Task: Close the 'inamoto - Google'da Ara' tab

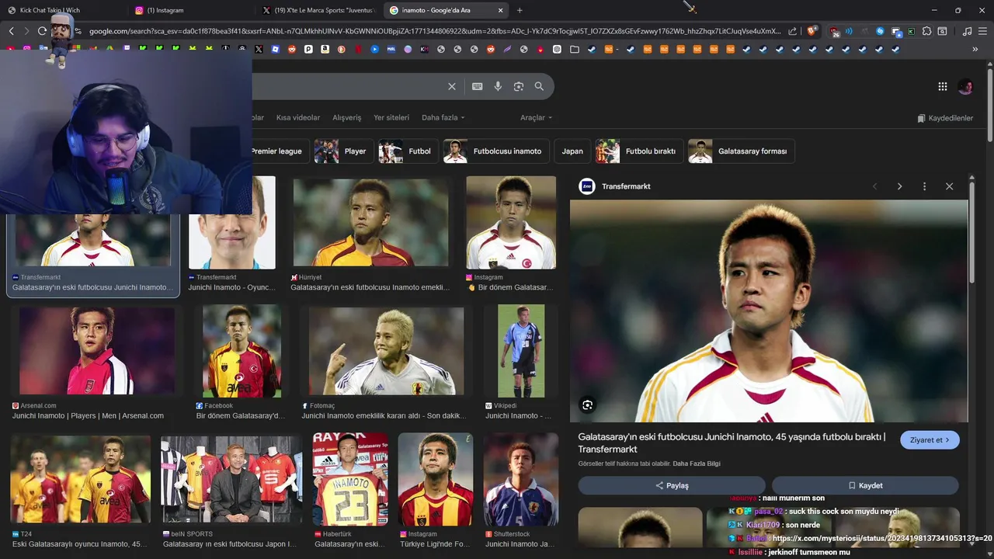Action: pyautogui.click(x=500, y=10)
